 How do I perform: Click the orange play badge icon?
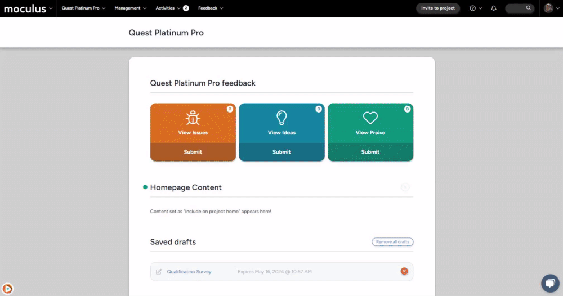point(7,289)
